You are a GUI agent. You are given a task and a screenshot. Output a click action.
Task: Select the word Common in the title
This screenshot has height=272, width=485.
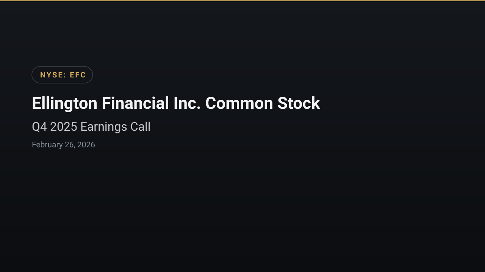pyautogui.click(x=239, y=103)
